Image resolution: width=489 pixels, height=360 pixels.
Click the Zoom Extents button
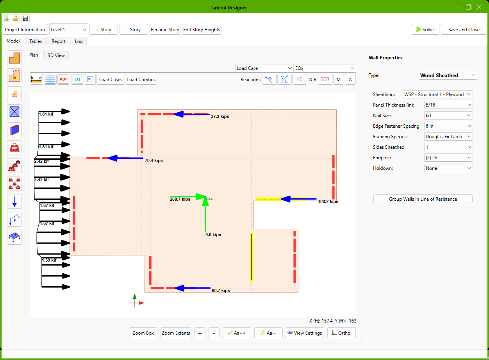(176, 333)
